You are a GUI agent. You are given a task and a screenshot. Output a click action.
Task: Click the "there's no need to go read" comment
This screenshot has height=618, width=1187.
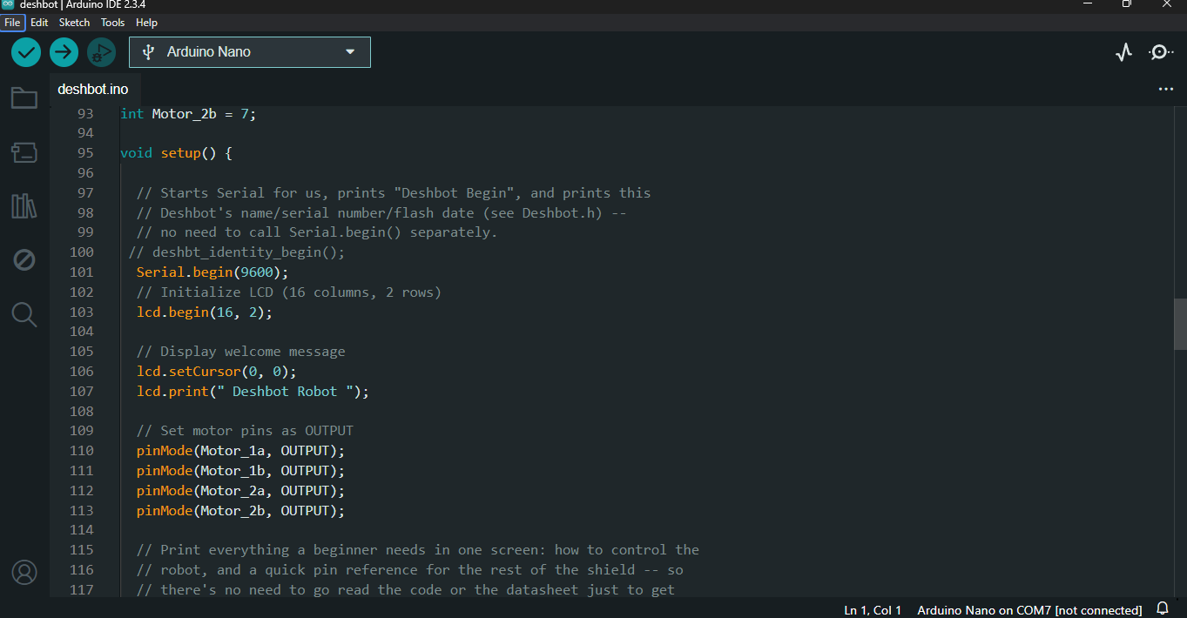click(406, 590)
